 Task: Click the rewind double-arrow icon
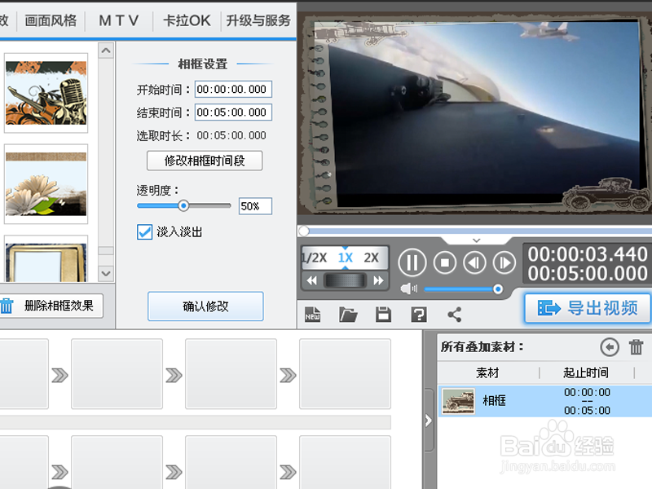pos(312,280)
